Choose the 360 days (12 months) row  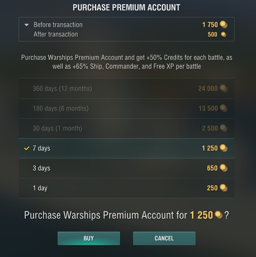(127, 88)
